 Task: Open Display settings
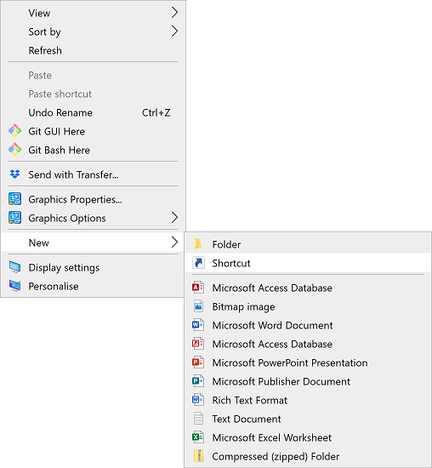pyautogui.click(x=93, y=267)
